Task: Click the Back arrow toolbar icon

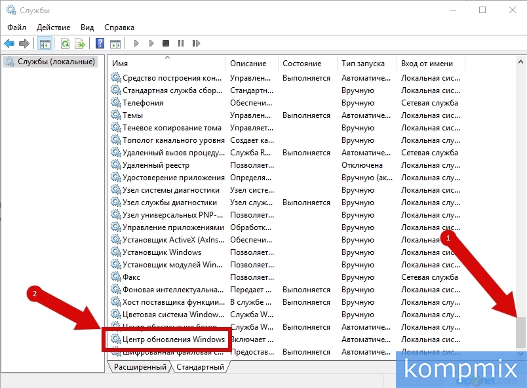Action: click(x=9, y=43)
